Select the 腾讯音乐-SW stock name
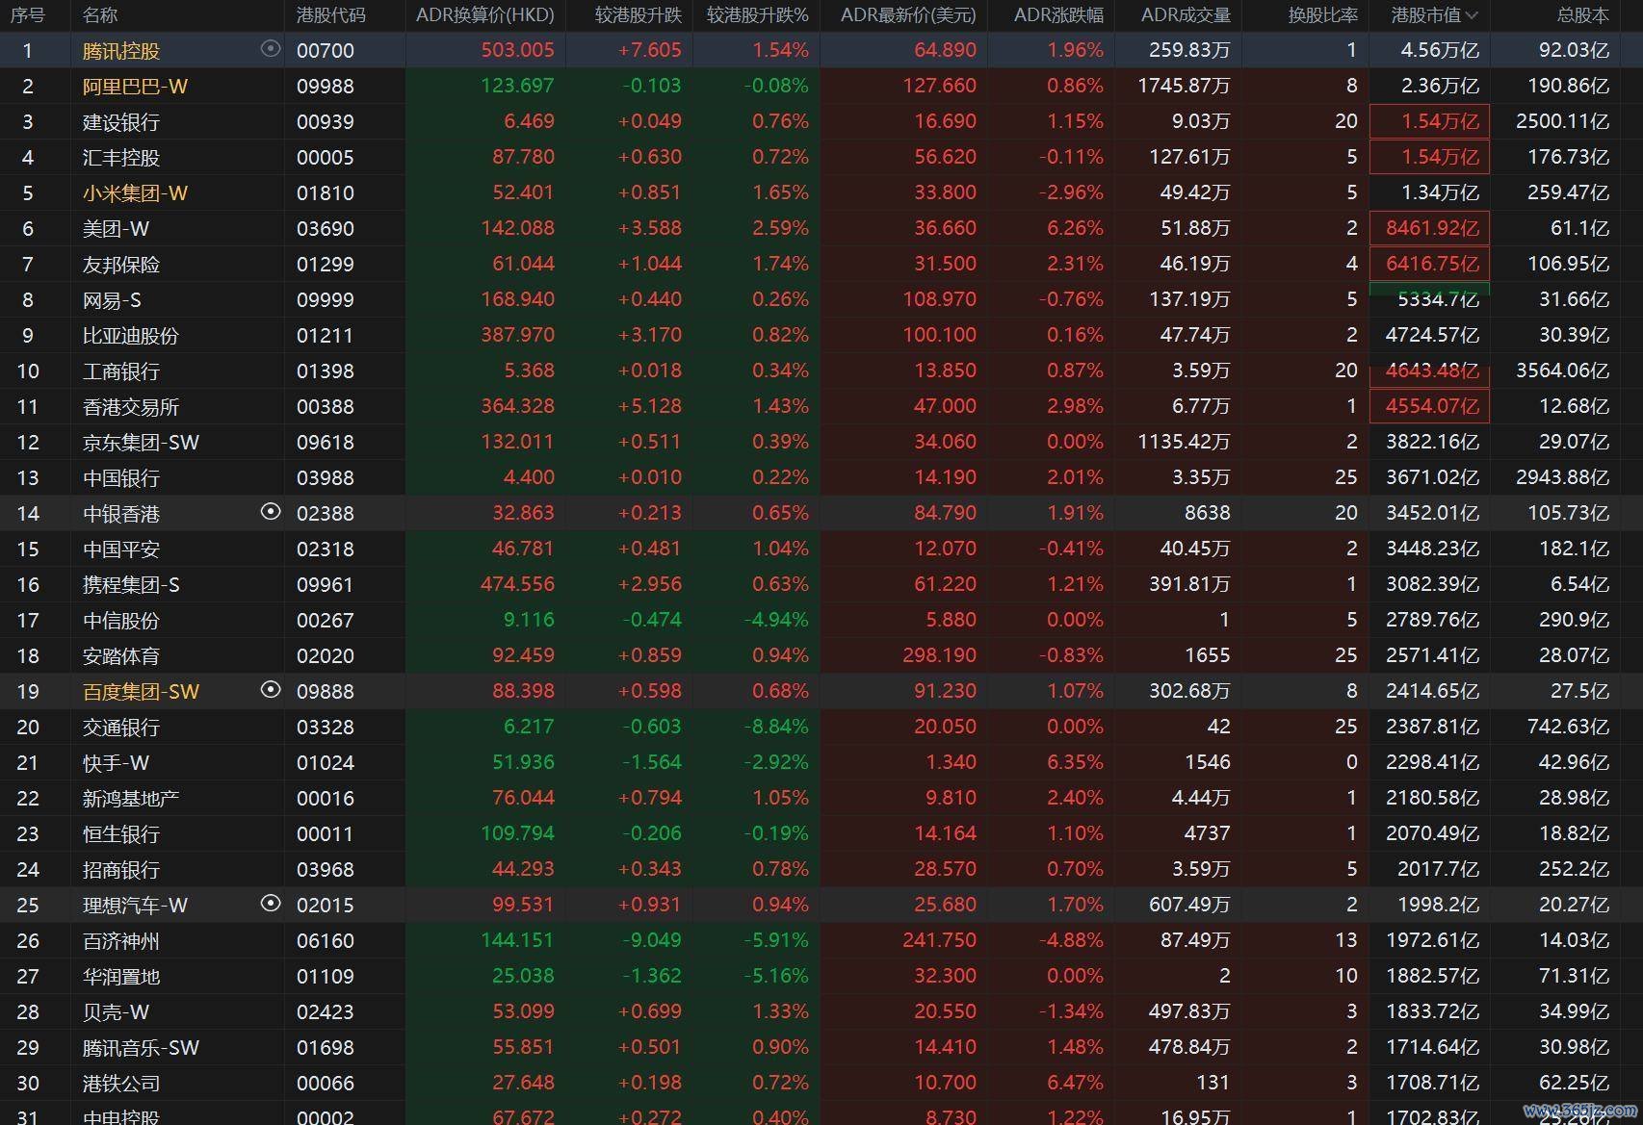Screen dimensions: 1643x1125 pos(141,1047)
